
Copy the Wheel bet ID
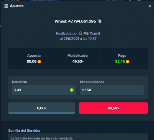[99, 21]
